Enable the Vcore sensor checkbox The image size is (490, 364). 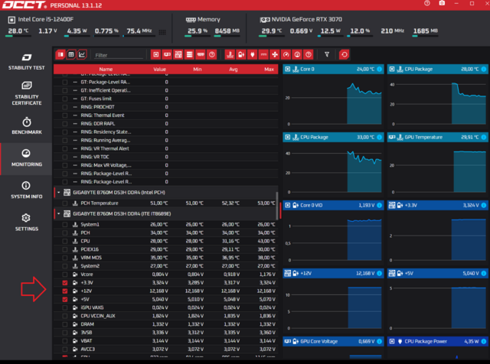tap(64, 275)
